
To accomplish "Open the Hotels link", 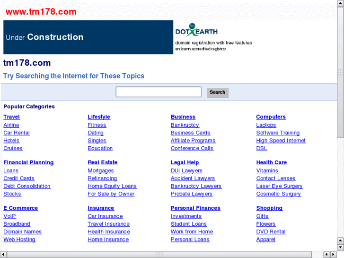I will click(11, 141).
